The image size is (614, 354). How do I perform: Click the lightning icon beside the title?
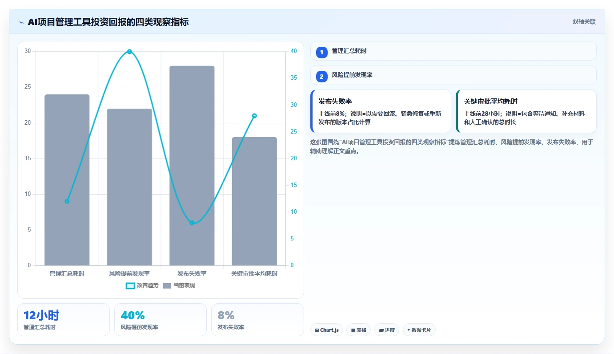(x=21, y=22)
